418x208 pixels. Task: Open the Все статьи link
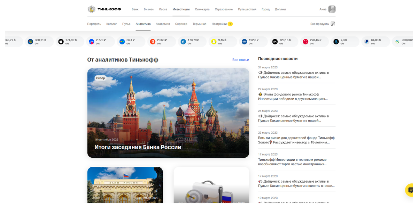241,60
